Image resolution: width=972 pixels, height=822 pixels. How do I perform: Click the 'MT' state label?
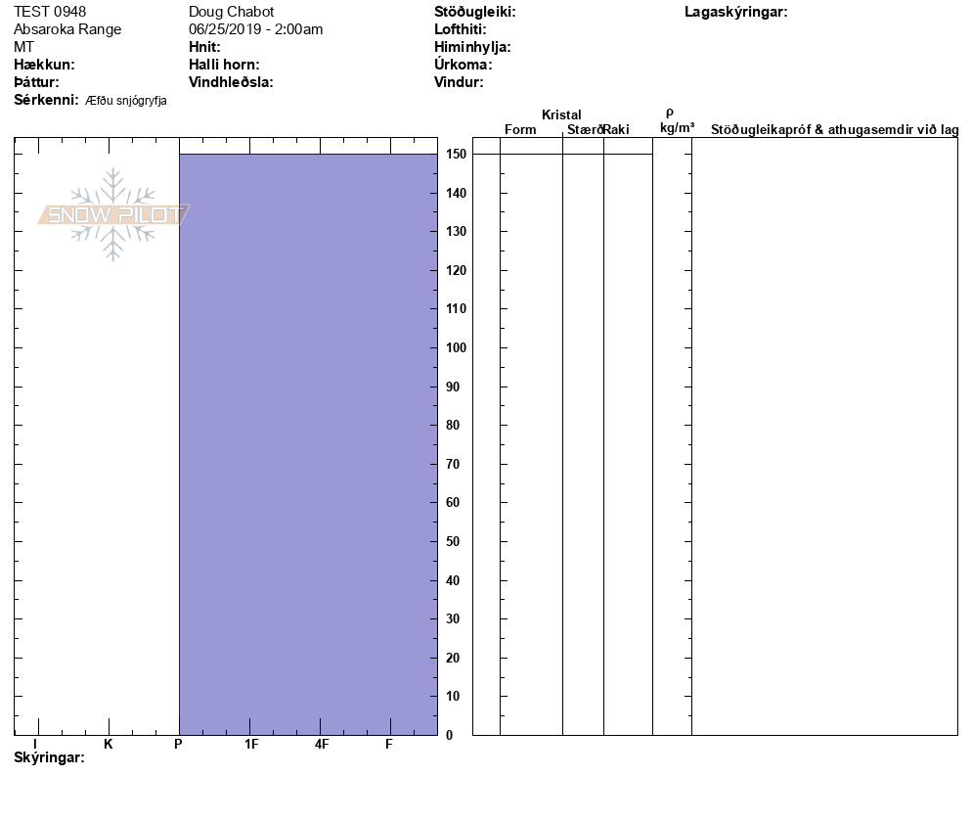point(23,47)
